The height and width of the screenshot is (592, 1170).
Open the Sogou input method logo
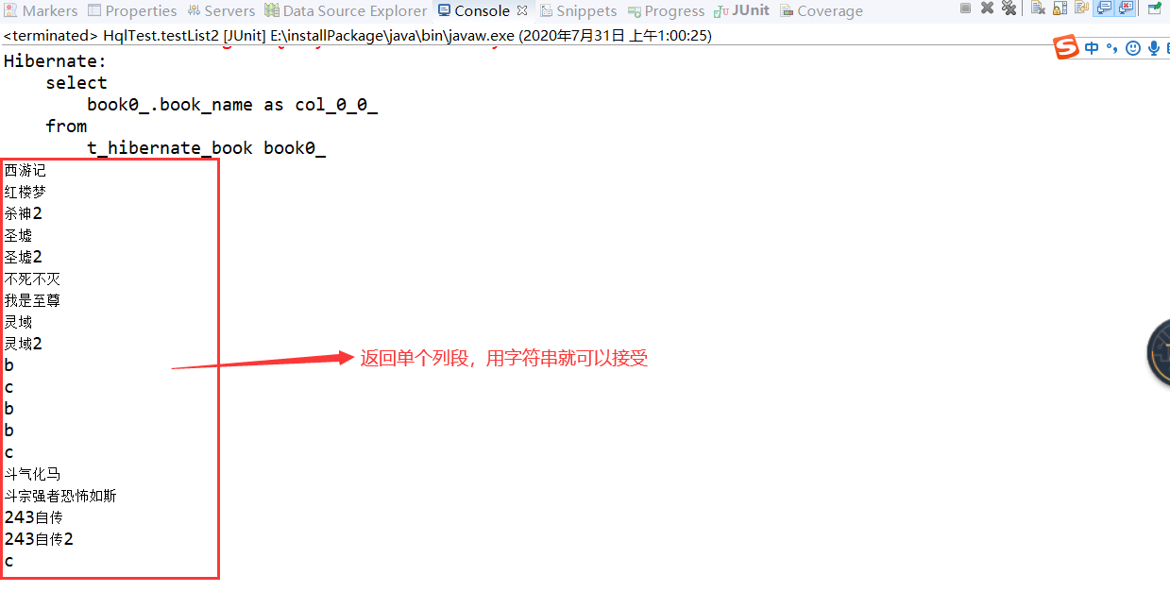pyautogui.click(x=1066, y=47)
